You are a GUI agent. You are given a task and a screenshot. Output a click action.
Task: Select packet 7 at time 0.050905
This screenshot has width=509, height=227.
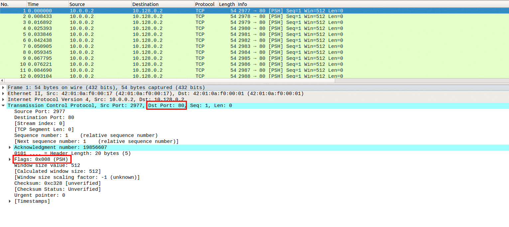254,47
